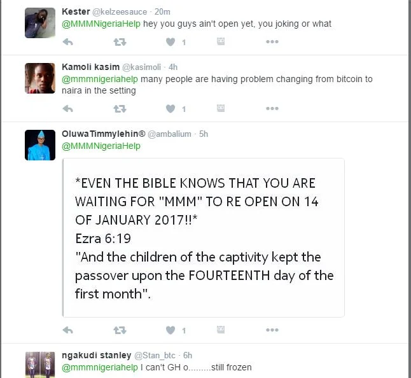Open the @Stan_btc handle link

(155, 356)
